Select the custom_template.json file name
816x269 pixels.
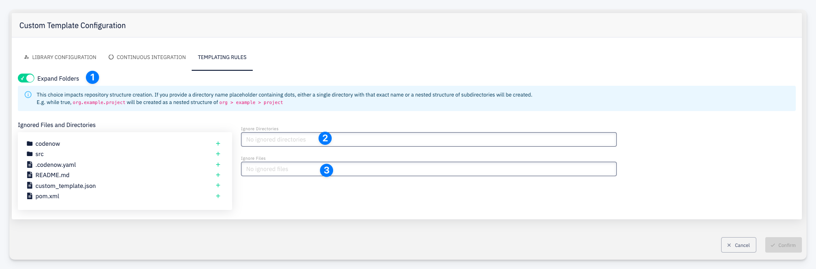point(66,186)
